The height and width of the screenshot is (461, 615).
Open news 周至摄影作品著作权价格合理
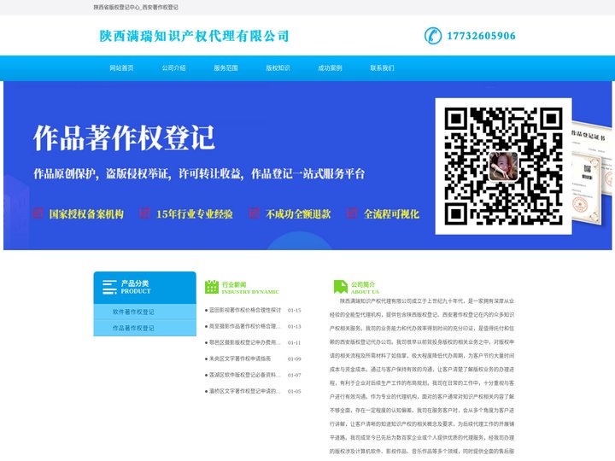click(x=245, y=326)
